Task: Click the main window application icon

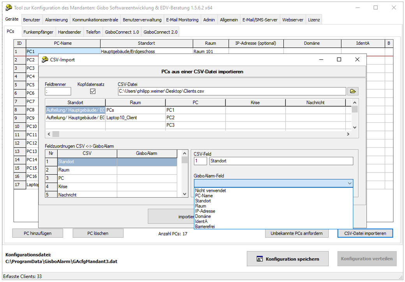Action: coord(9,8)
